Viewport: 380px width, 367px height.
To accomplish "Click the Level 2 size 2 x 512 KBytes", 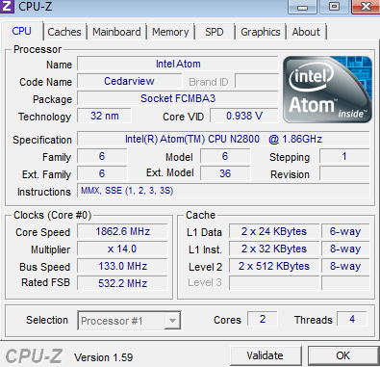I will click(x=274, y=266).
